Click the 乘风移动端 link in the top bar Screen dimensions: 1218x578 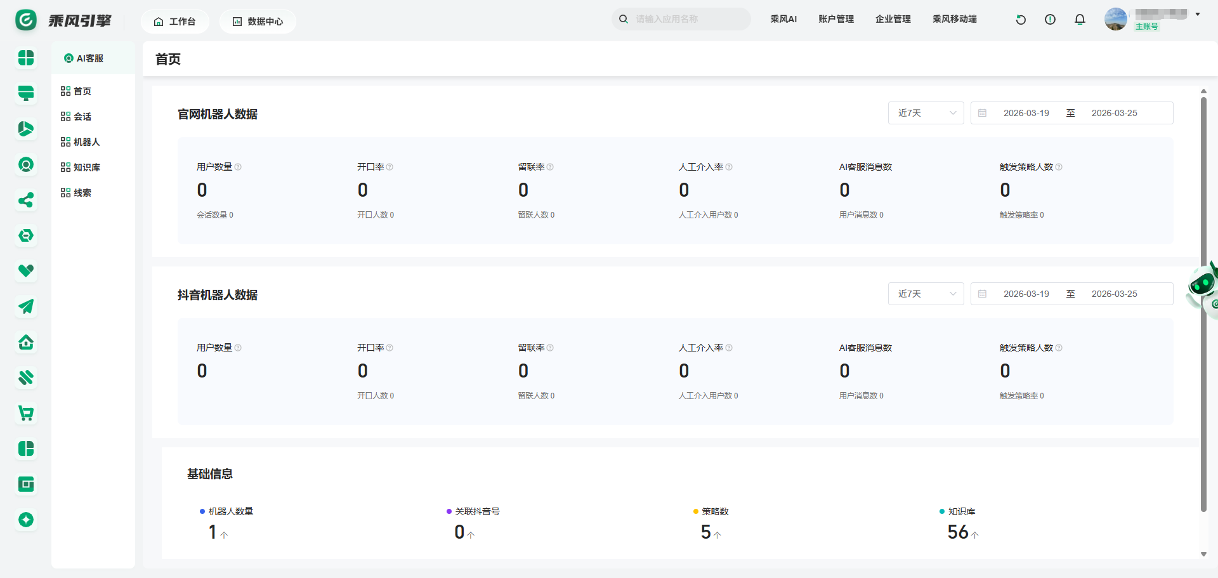tap(954, 19)
